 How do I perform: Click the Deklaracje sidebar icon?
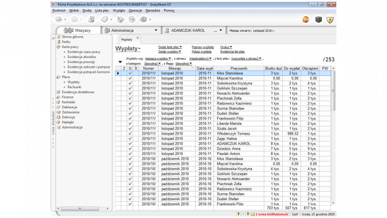59,107
